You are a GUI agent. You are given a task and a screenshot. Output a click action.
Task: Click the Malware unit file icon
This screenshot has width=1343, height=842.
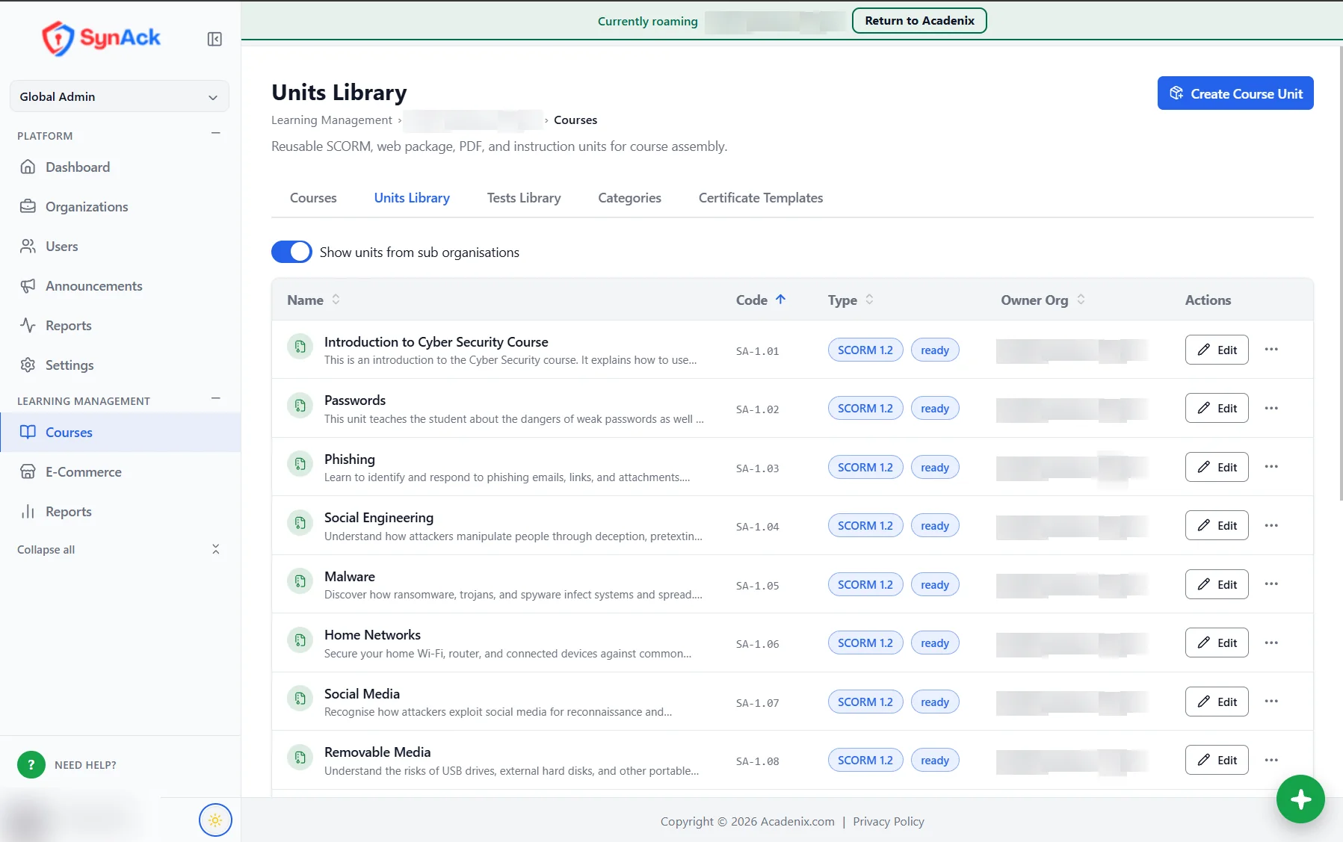point(300,581)
